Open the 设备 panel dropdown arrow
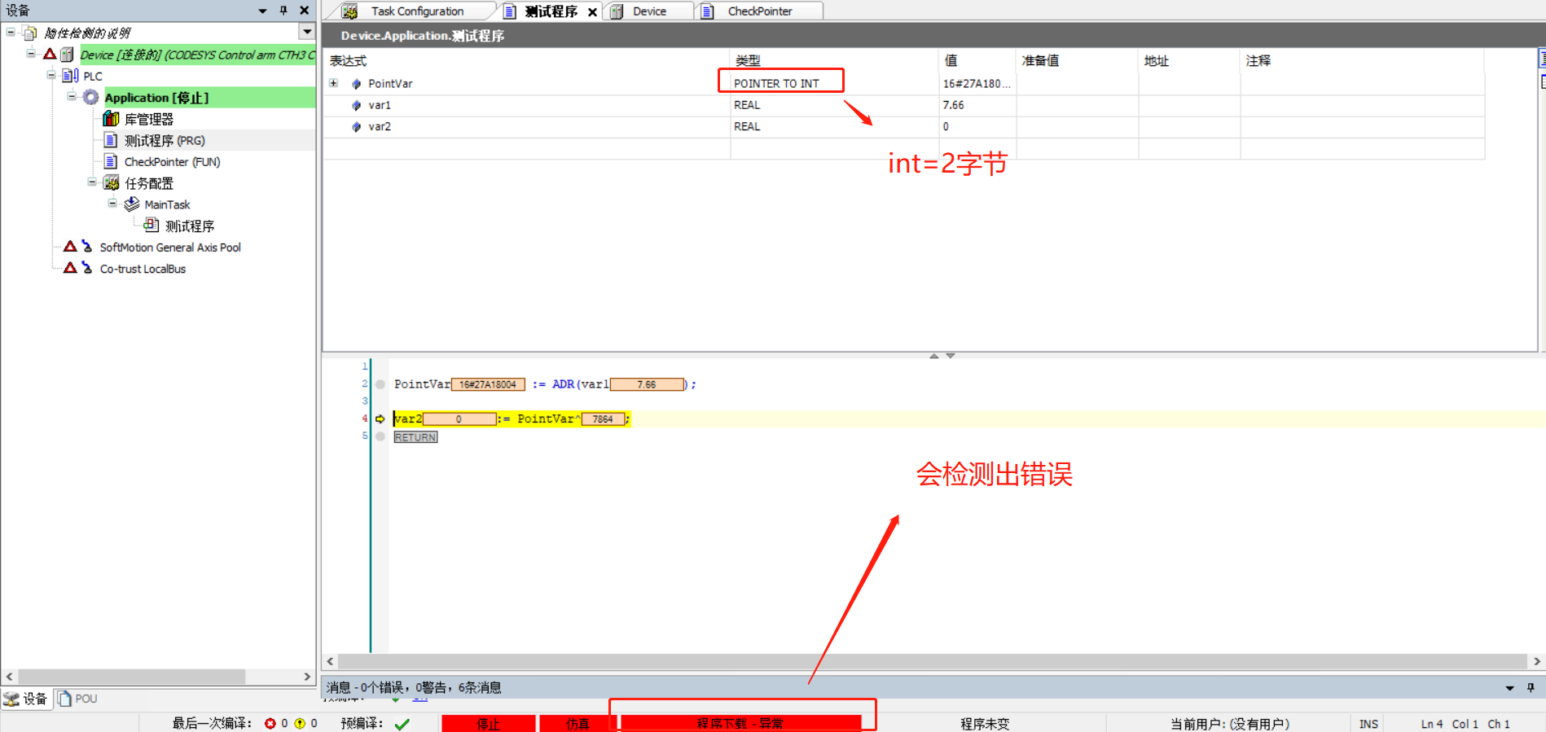The width and height of the screenshot is (1546, 732). 262,11
